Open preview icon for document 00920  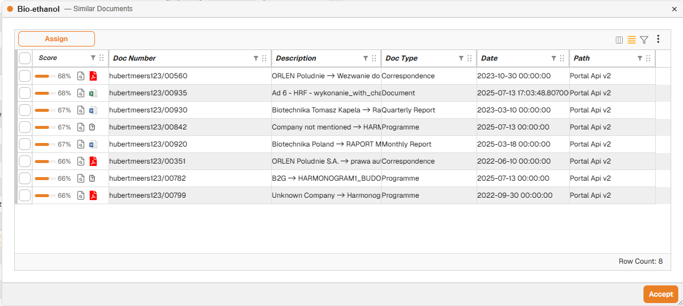click(80, 144)
